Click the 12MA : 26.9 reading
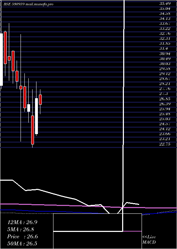 (22, 222)
